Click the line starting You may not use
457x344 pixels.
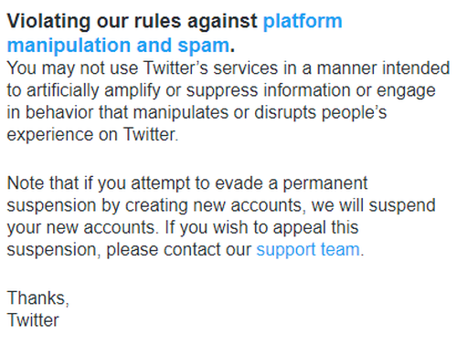pyautogui.click(x=228, y=68)
